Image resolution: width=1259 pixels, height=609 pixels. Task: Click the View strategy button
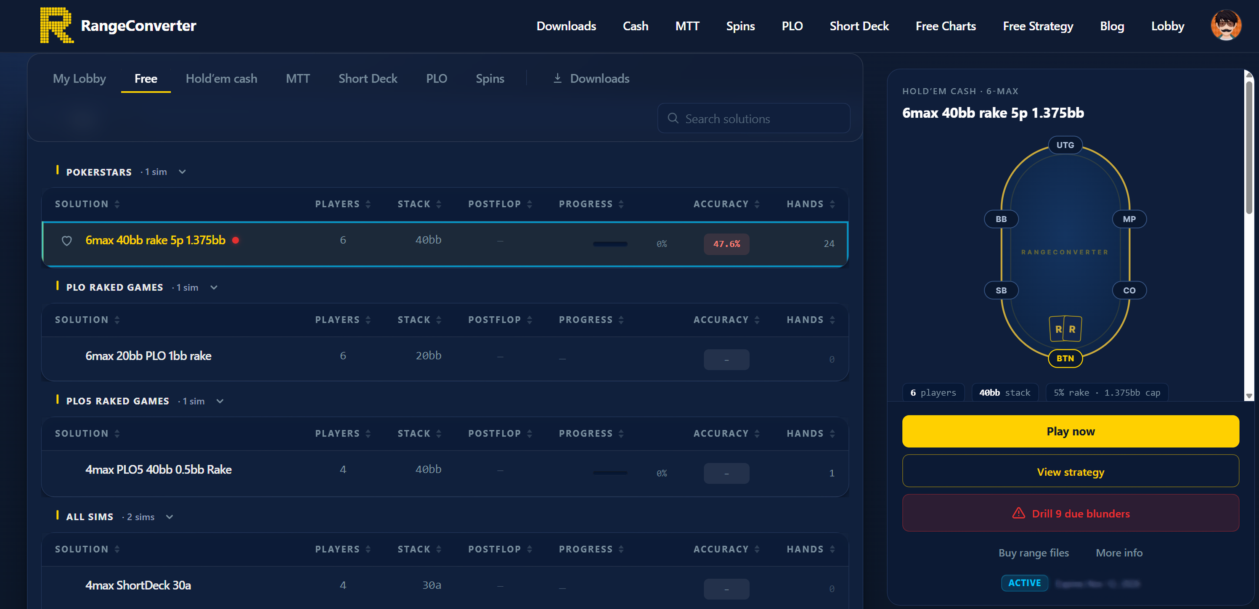coord(1071,471)
